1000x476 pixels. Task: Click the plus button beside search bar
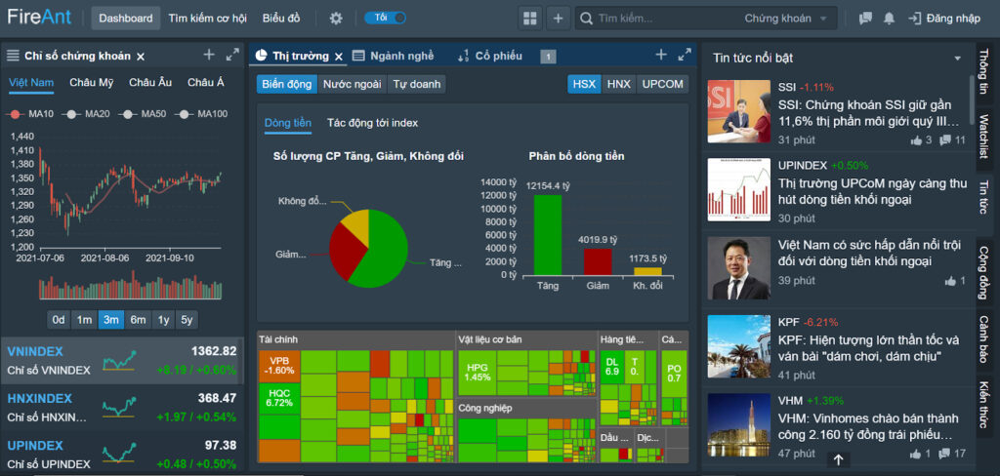click(x=558, y=19)
